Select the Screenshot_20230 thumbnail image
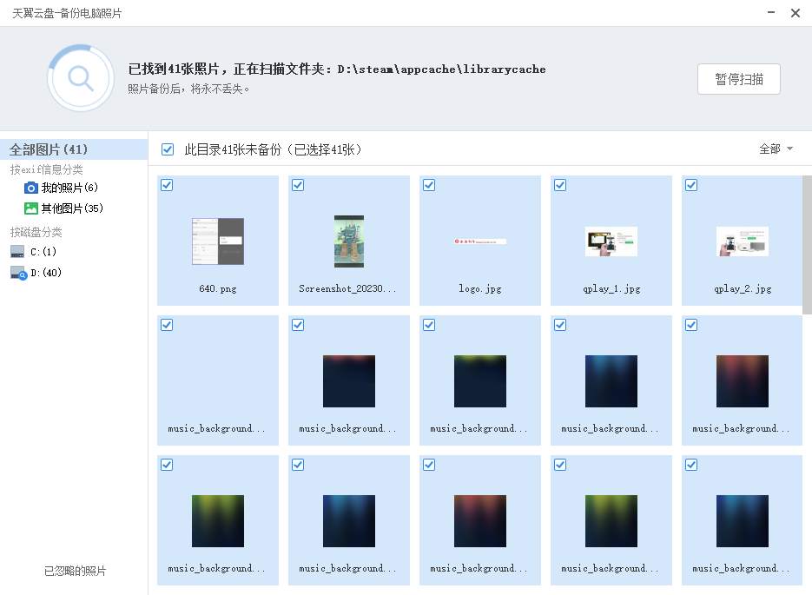Viewport: 812px width, 595px height. (x=349, y=241)
